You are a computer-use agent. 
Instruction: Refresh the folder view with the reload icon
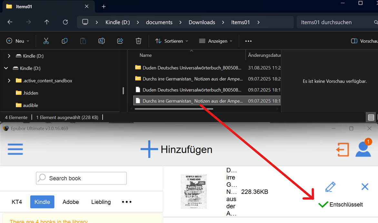[65, 22]
